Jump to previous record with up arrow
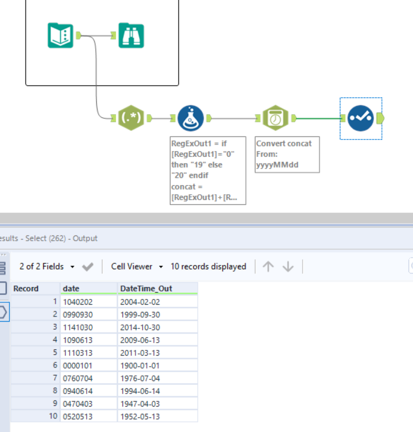This screenshot has width=413, height=432. (x=269, y=267)
